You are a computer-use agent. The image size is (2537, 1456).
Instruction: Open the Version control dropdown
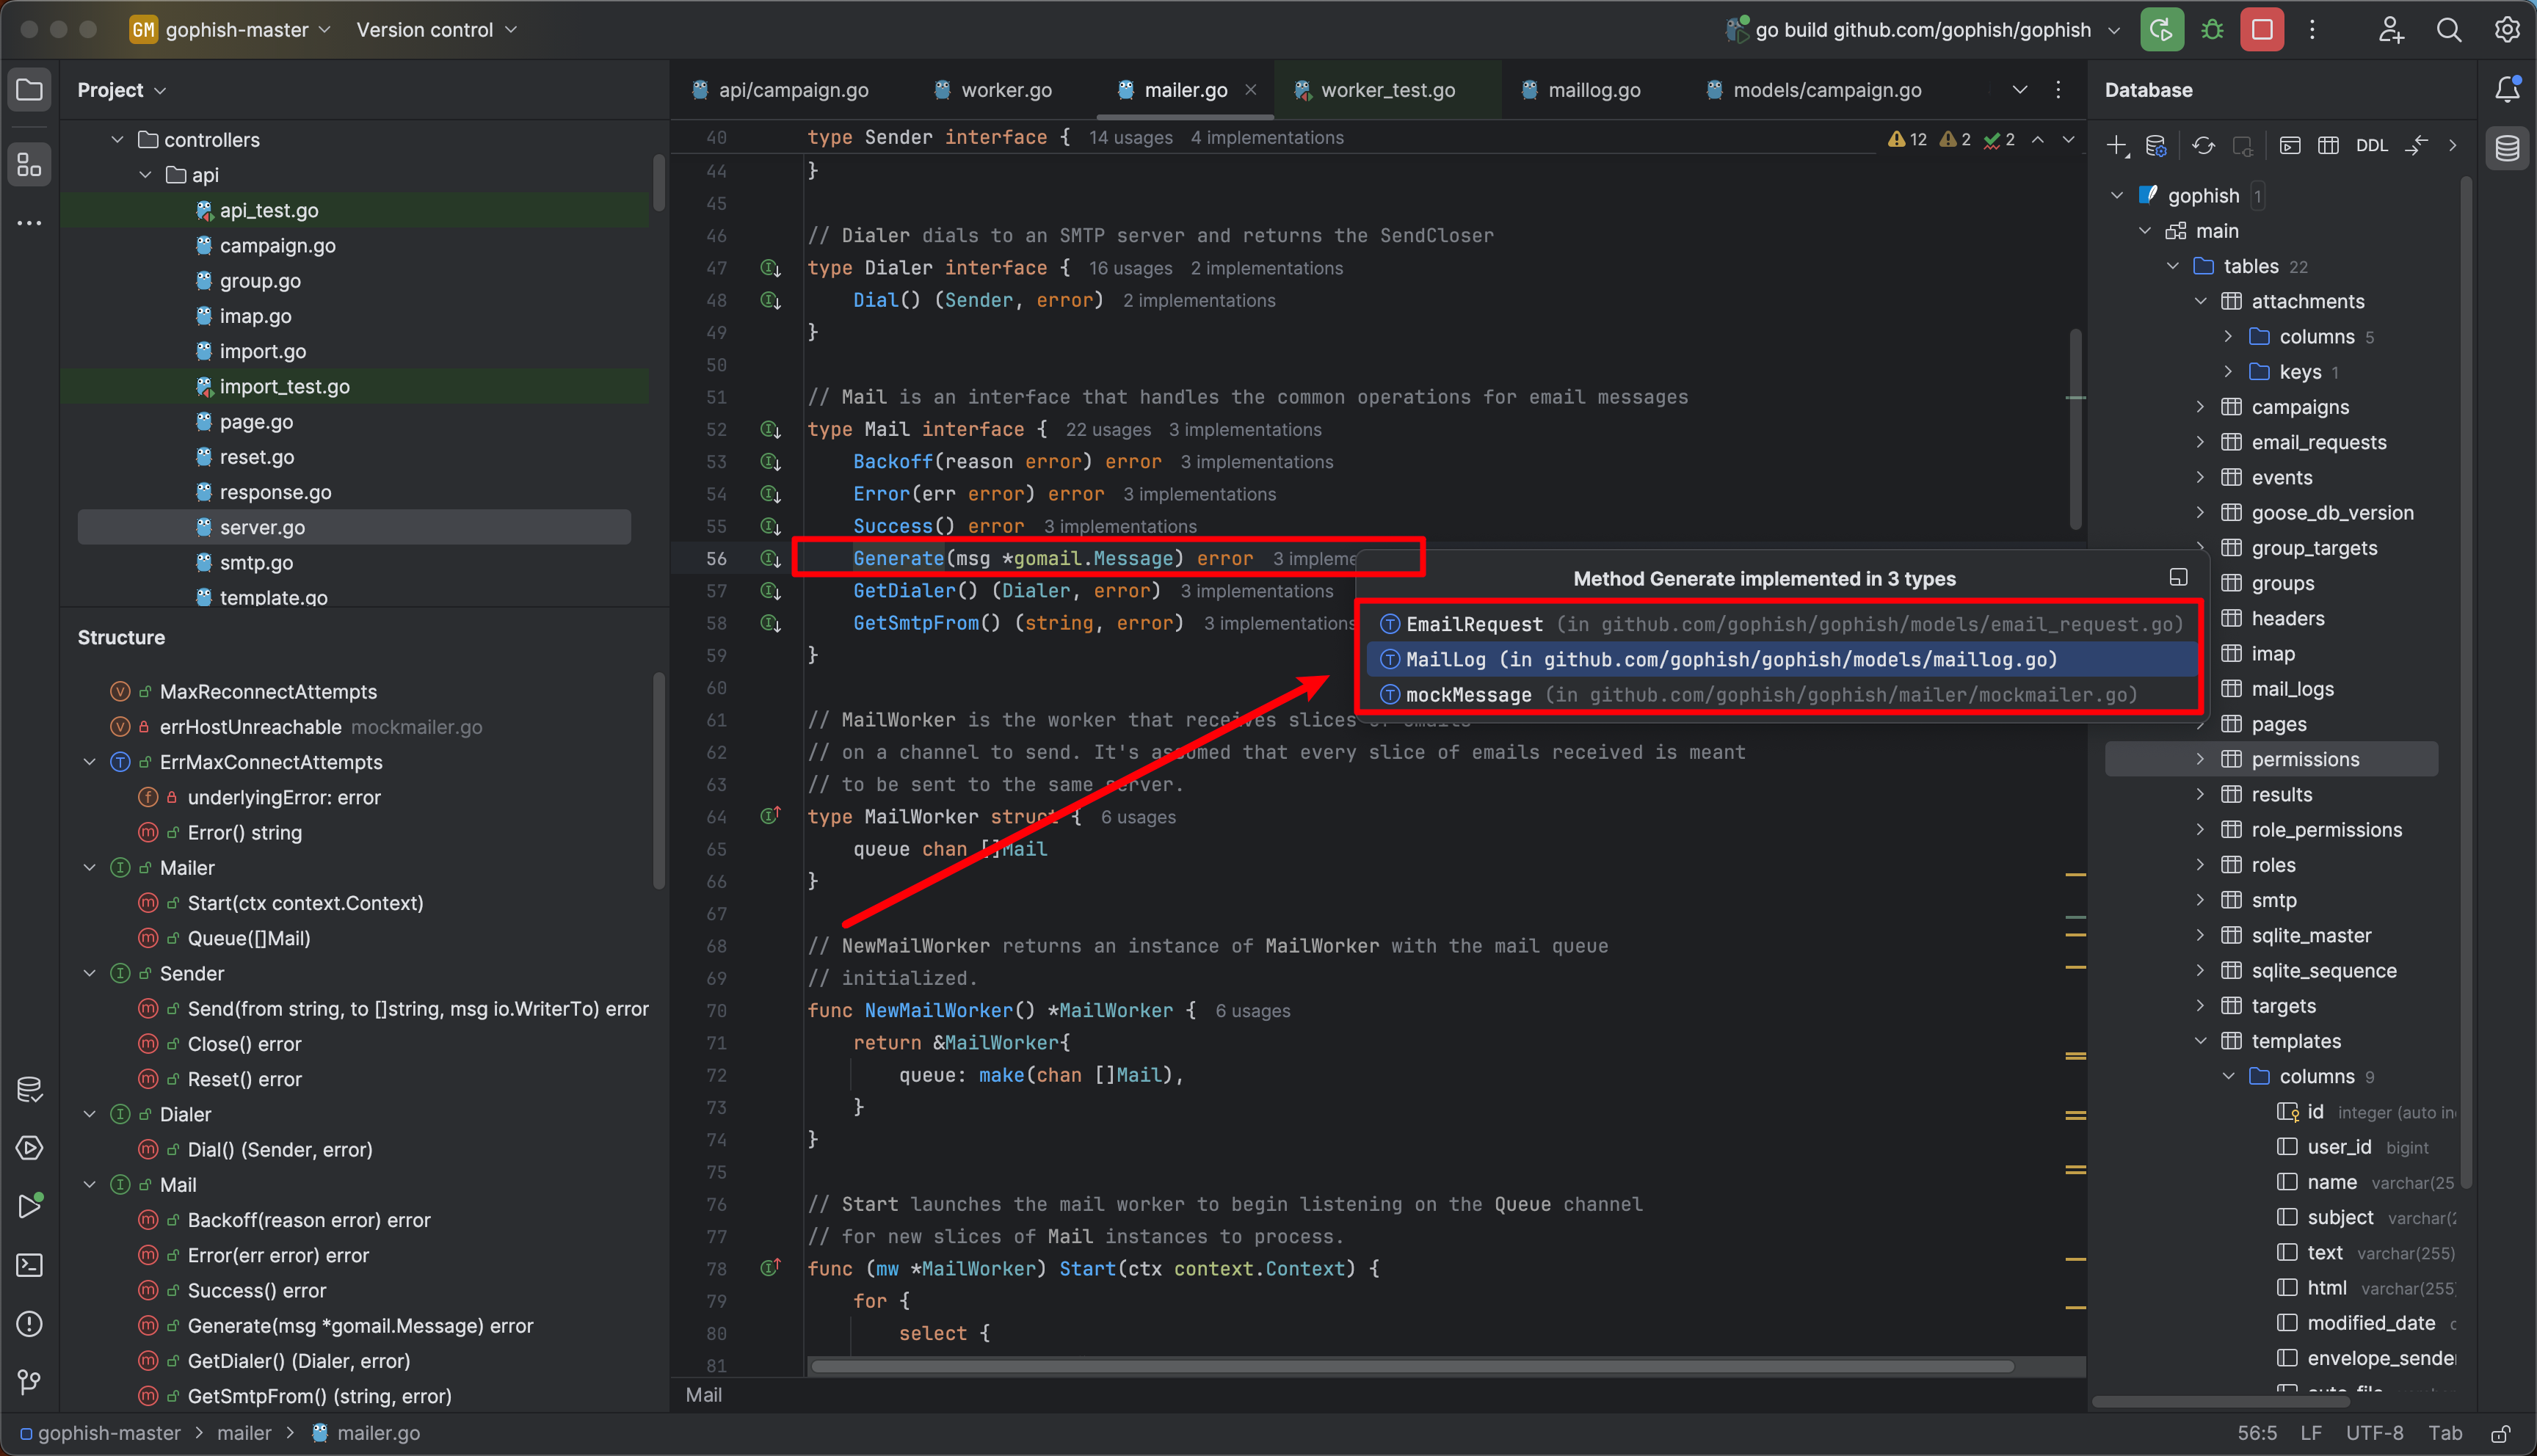click(436, 30)
